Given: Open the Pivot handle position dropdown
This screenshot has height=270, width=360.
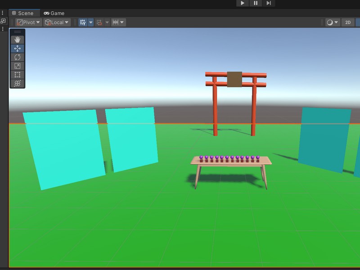Looking at the screenshot, I should pos(28,22).
